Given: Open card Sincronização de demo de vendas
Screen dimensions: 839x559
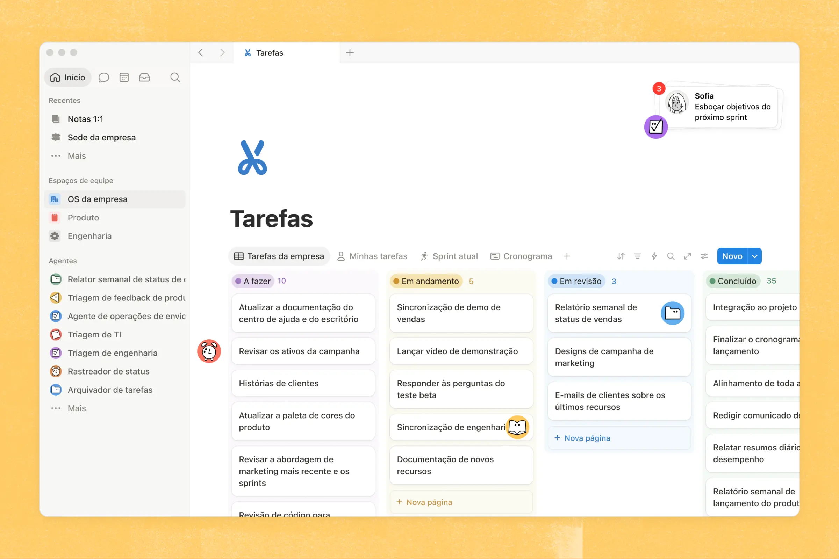Looking at the screenshot, I should coord(461,313).
